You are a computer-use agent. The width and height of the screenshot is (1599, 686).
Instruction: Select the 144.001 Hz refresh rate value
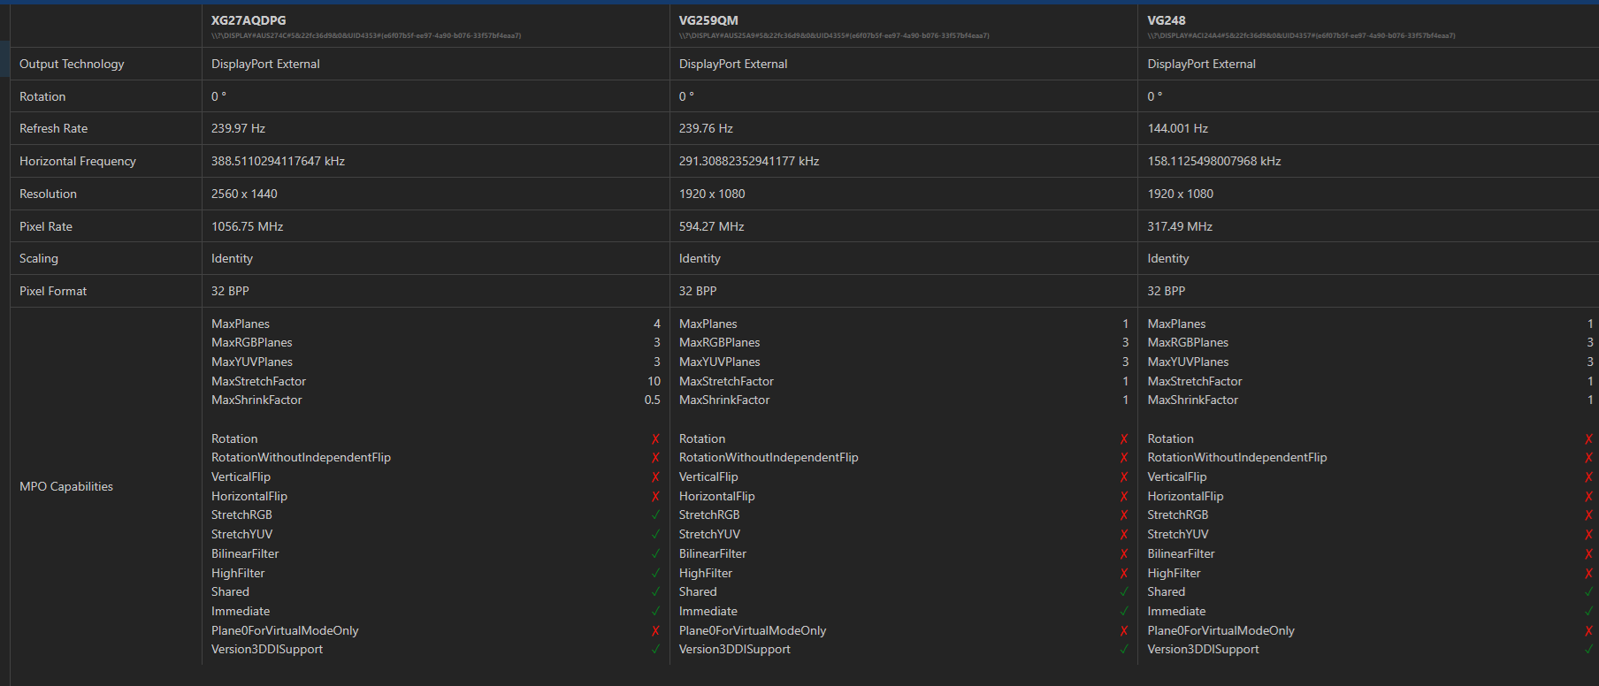pos(1177,128)
